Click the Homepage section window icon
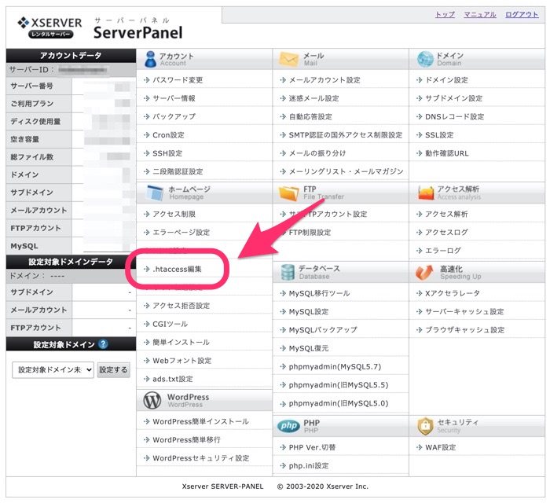This screenshot has width=550, height=503. [x=155, y=193]
